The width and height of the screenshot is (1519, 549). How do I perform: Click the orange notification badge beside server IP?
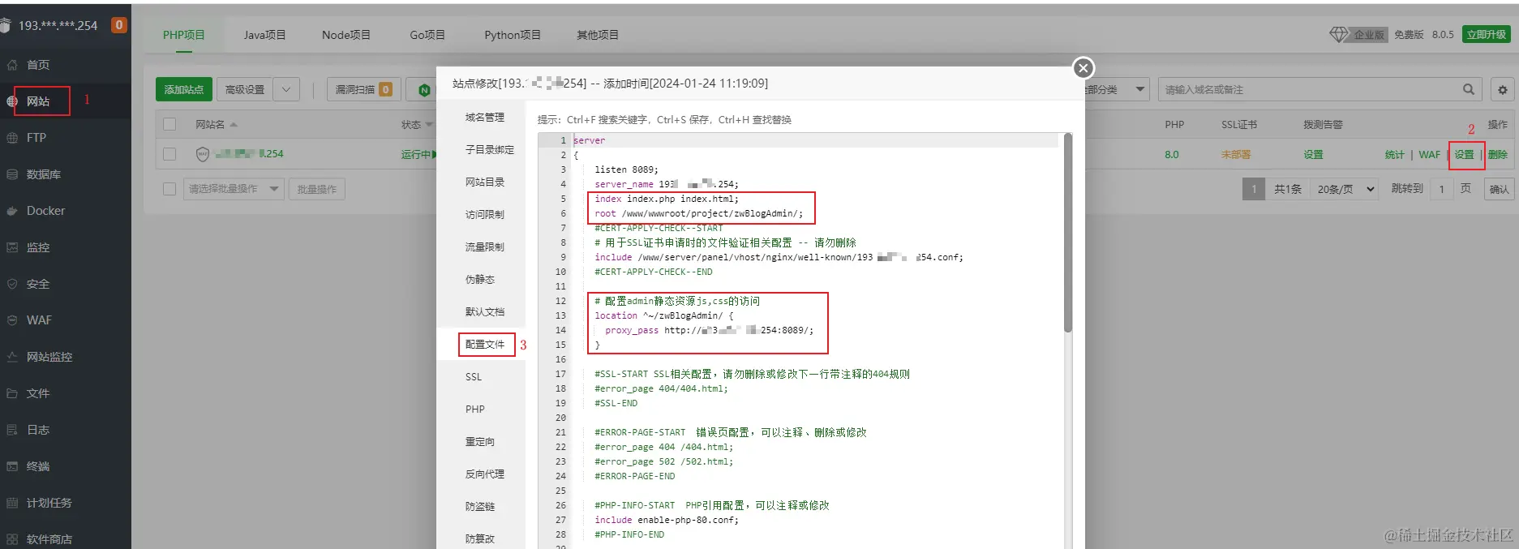118,25
